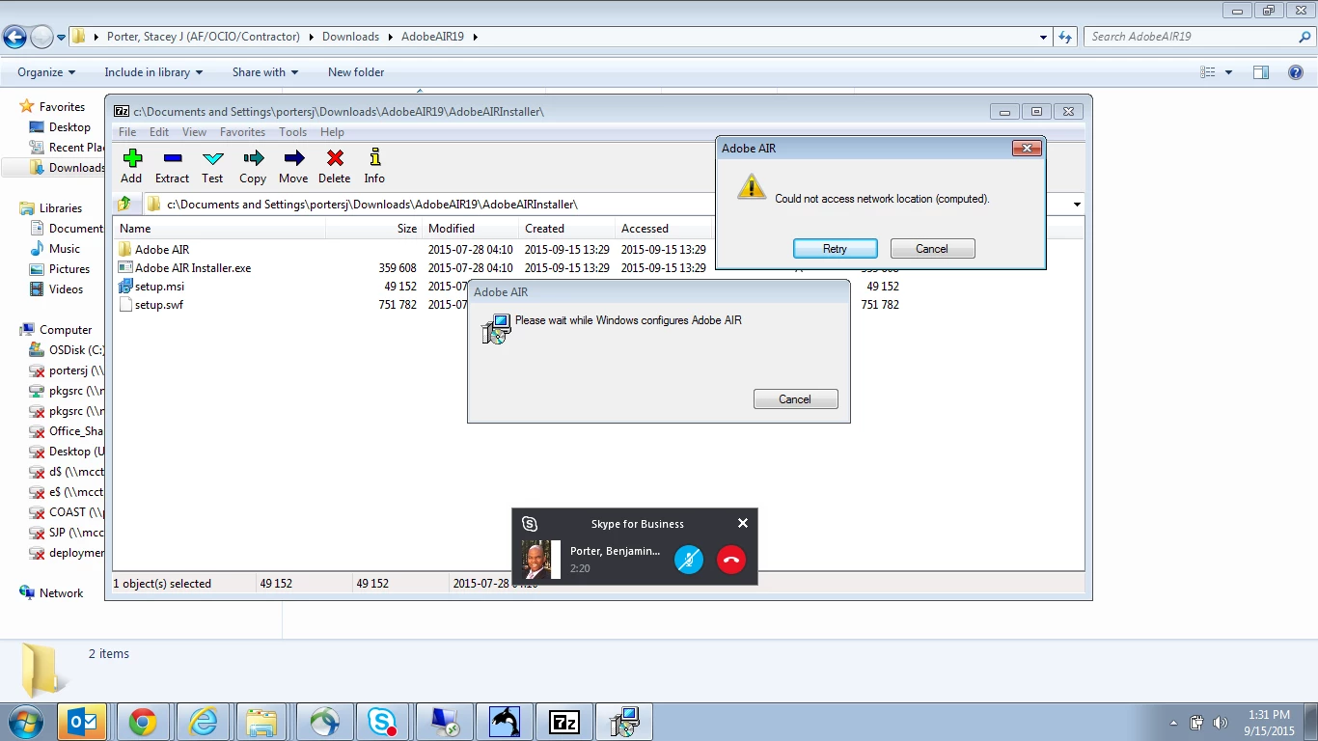The image size is (1318, 741).
Task: Toggle the Explorer preview pane
Action: point(1261,72)
